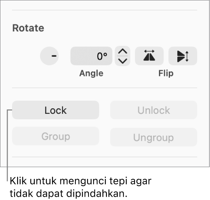Click the dimmed Unlock button

pos(154,110)
